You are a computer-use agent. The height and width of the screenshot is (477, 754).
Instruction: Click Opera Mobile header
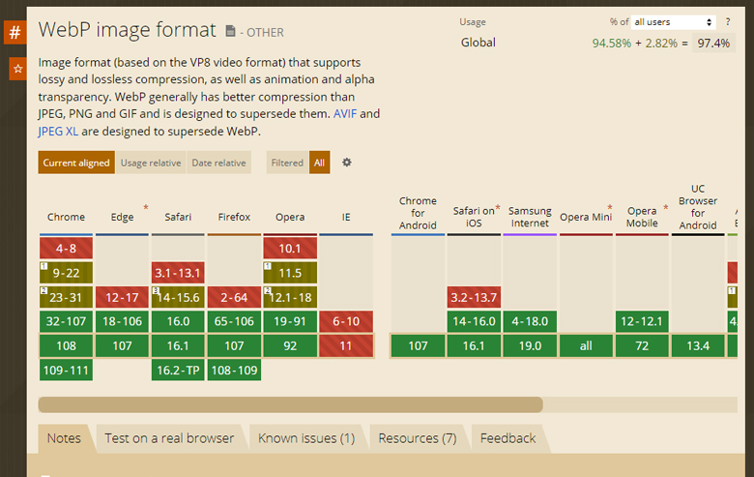click(x=642, y=217)
